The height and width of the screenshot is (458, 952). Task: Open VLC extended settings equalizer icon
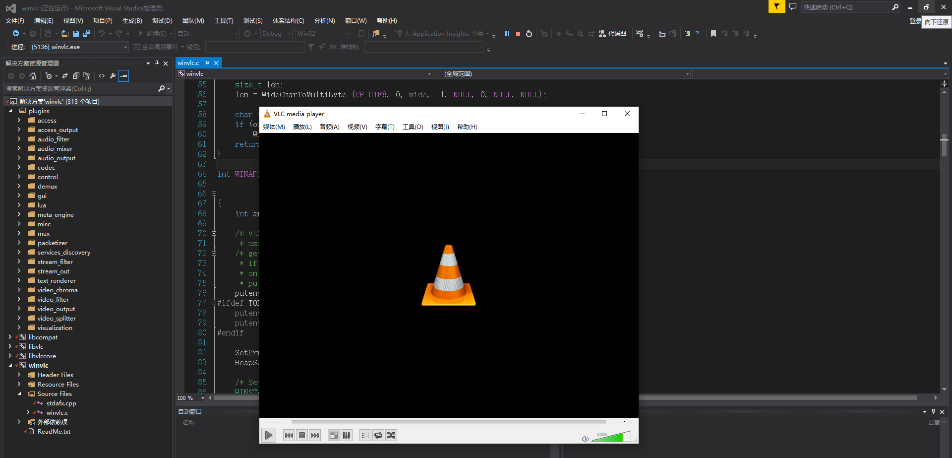coord(347,435)
